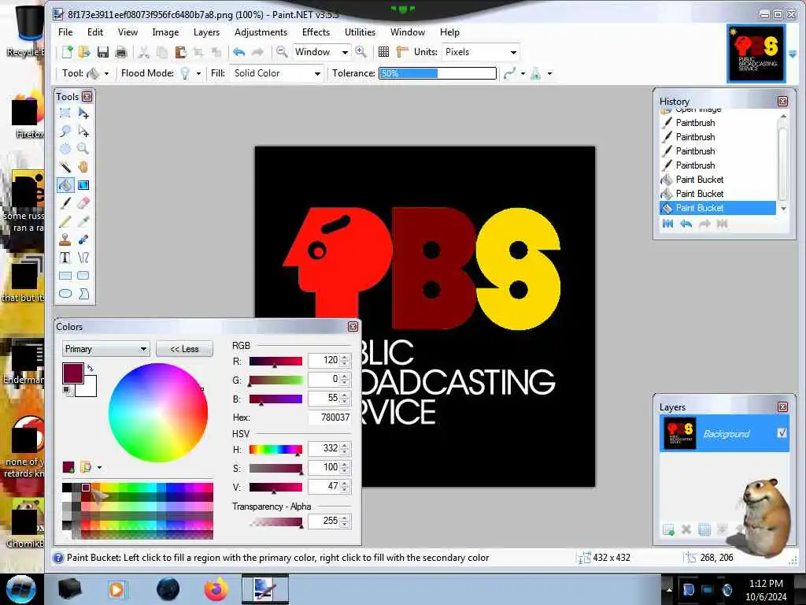Click the Windows Start button
Viewport: 806px width, 605px height.
pyautogui.click(x=20, y=589)
